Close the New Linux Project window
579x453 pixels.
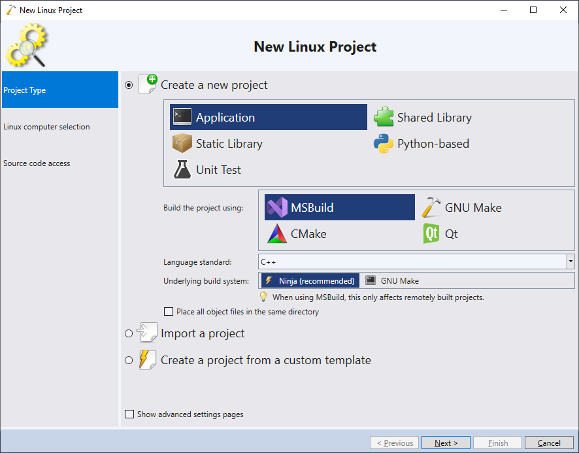[x=563, y=10]
